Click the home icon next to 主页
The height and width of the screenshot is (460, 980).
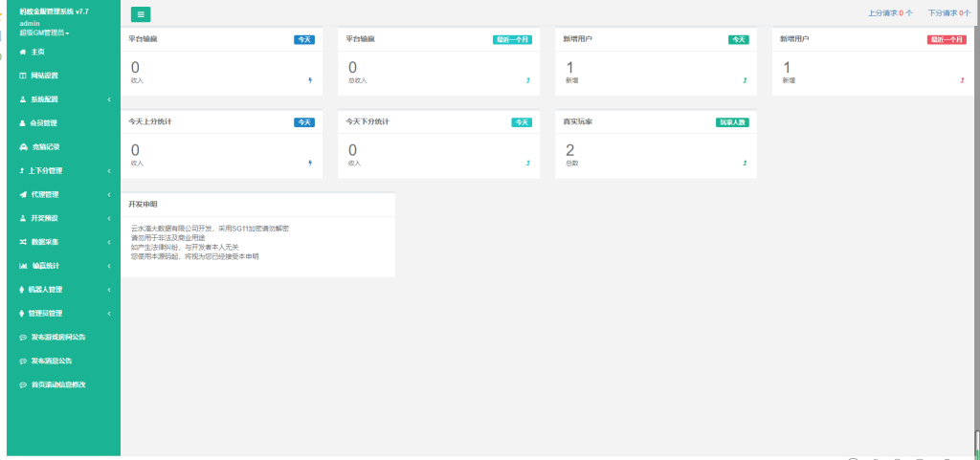23,52
